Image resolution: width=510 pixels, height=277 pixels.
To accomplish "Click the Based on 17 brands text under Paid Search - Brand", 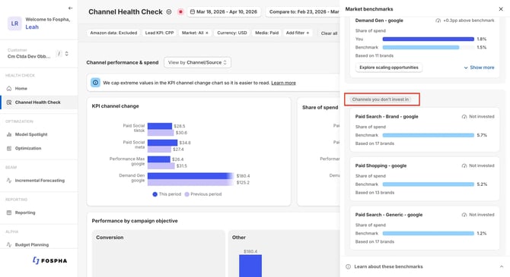I will (375, 143).
